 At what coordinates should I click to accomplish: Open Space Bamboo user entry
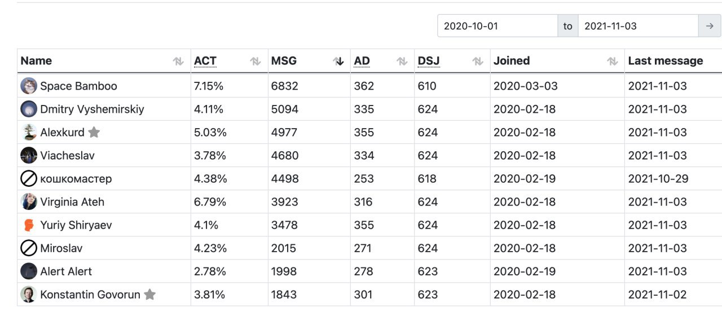coord(78,86)
